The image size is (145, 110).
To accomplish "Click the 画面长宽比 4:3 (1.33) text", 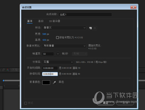I will (95, 47).
